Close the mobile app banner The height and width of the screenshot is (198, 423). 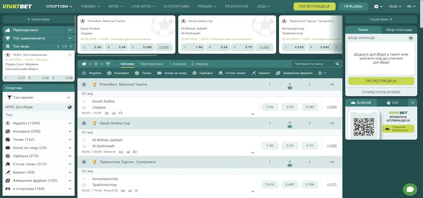click(412, 103)
